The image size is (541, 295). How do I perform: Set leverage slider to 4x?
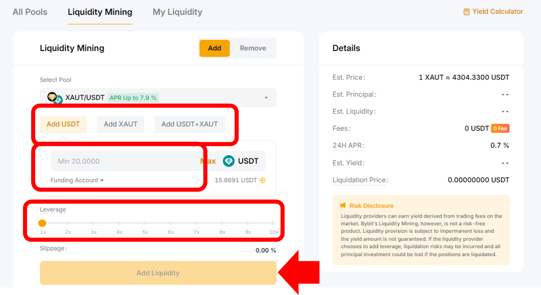119,223
